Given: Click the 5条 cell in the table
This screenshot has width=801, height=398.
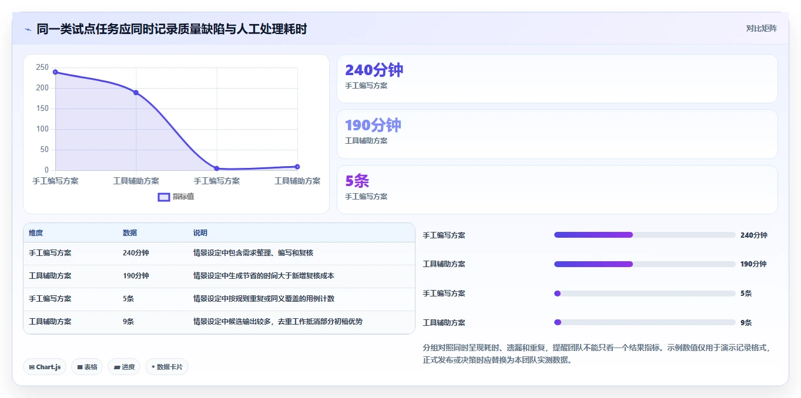Looking at the screenshot, I should (129, 299).
